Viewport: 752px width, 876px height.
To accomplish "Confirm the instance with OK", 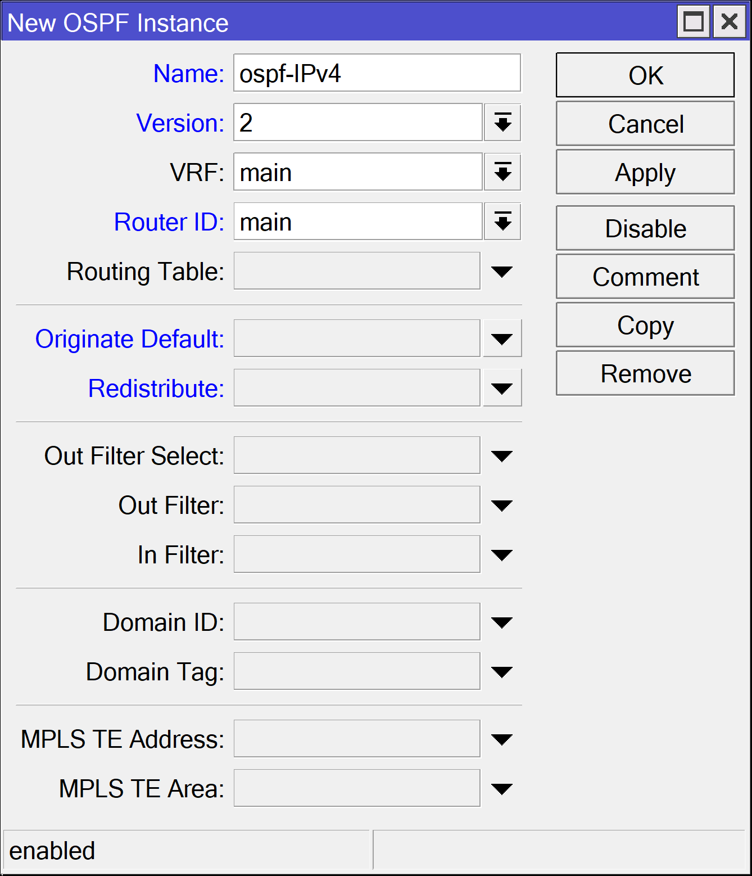I will click(x=645, y=75).
